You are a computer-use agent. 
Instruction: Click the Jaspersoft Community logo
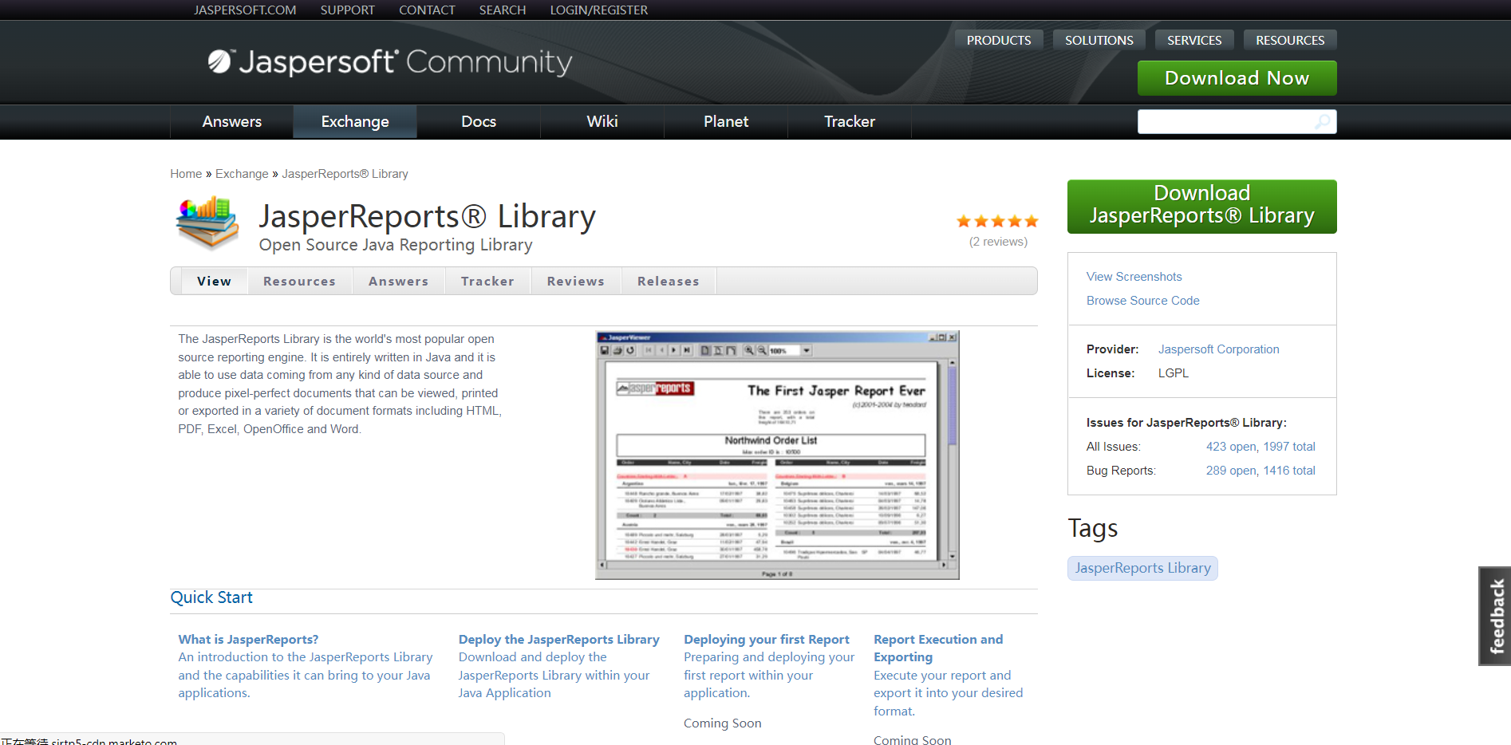pos(387,61)
